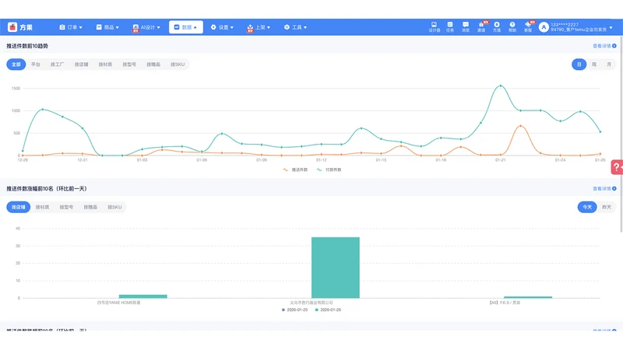Screen dimensions: 623x350
Task: Select 按店铺 in the top trend section
Action: [x=82, y=65]
